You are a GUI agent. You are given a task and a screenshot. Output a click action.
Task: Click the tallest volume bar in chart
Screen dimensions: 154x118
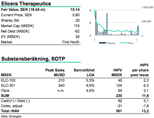point(96,23)
